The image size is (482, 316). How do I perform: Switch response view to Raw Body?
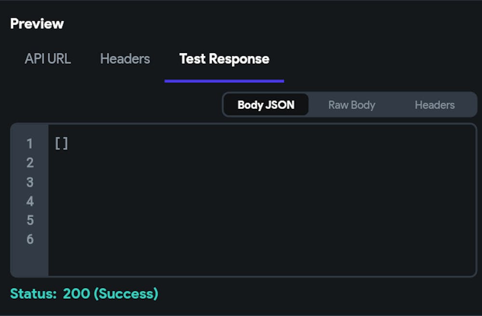tap(351, 105)
